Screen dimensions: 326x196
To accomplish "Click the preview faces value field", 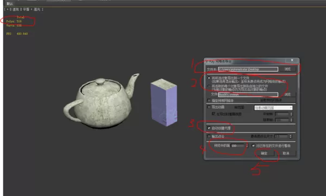I will point(238,146).
